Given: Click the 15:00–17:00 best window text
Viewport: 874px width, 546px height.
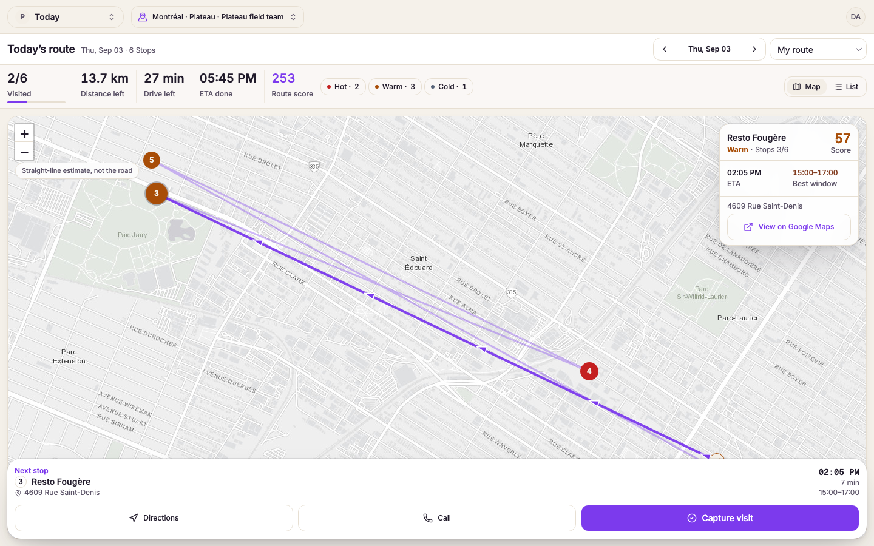Looking at the screenshot, I should [815, 173].
